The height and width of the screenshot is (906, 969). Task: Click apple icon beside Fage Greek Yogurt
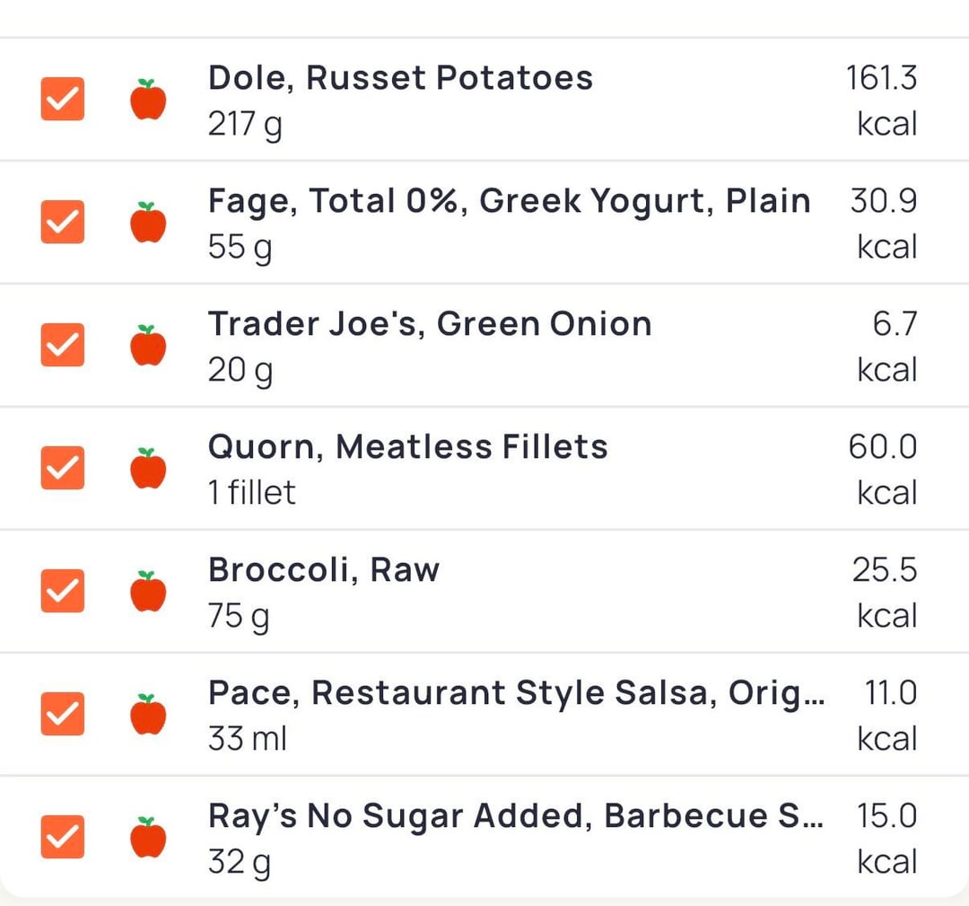point(148,223)
